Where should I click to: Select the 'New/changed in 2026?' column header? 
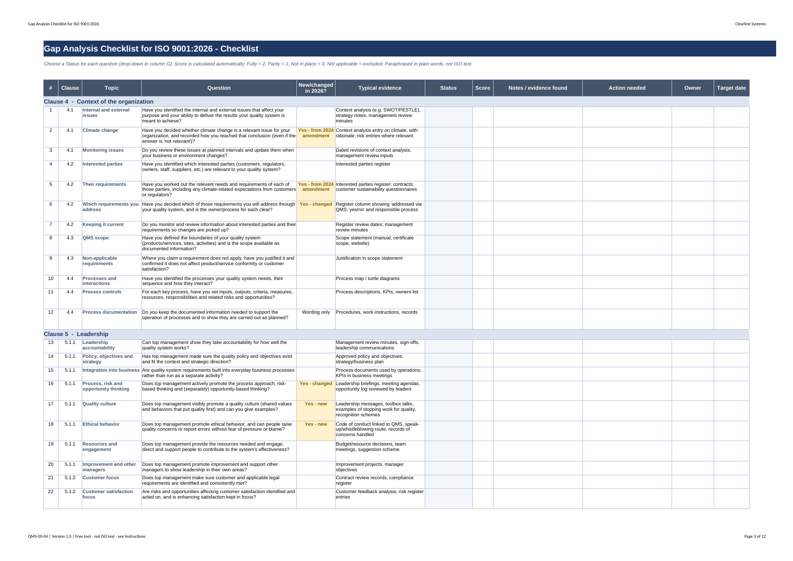(x=316, y=88)
